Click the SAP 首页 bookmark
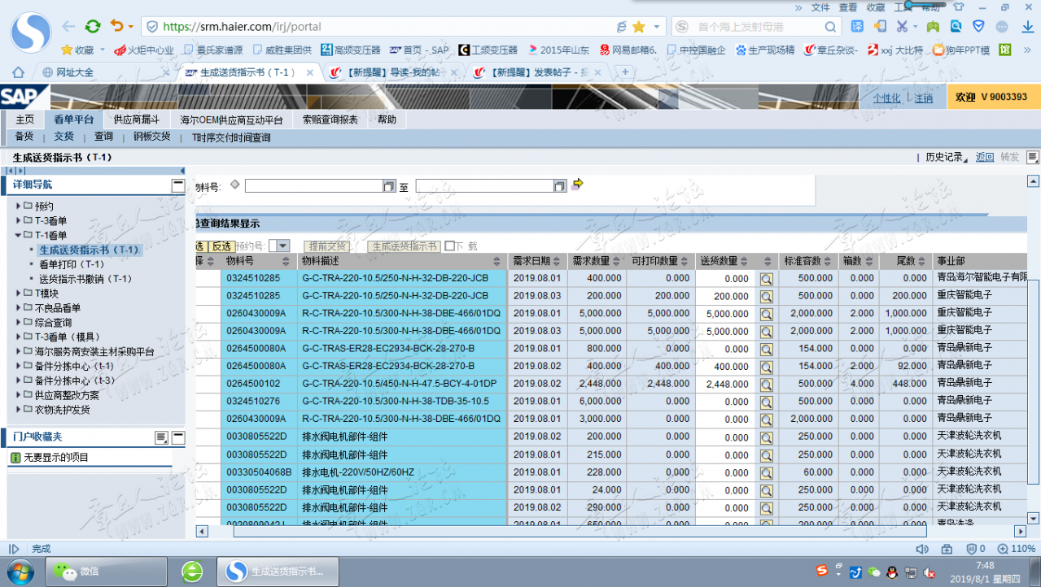Viewport: 1041px width, 587px height. [419, 50]
